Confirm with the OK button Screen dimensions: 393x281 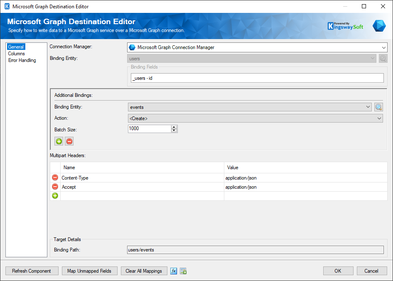338,271
